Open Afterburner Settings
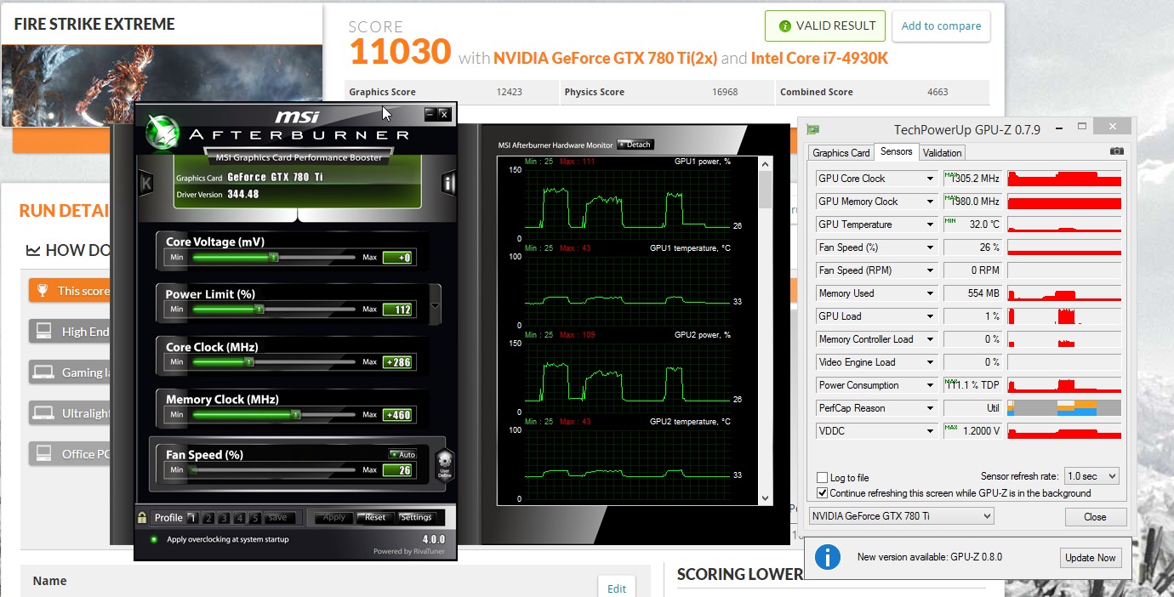The width and height of the screenshot is (1174, 597). (x=416, y=517)
